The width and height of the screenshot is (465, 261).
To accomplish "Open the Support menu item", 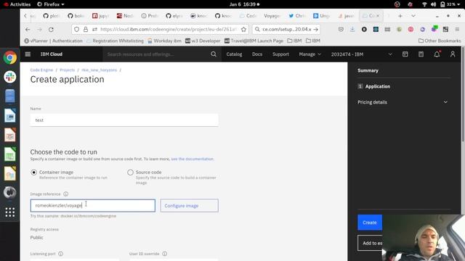I will coord(280,54).
